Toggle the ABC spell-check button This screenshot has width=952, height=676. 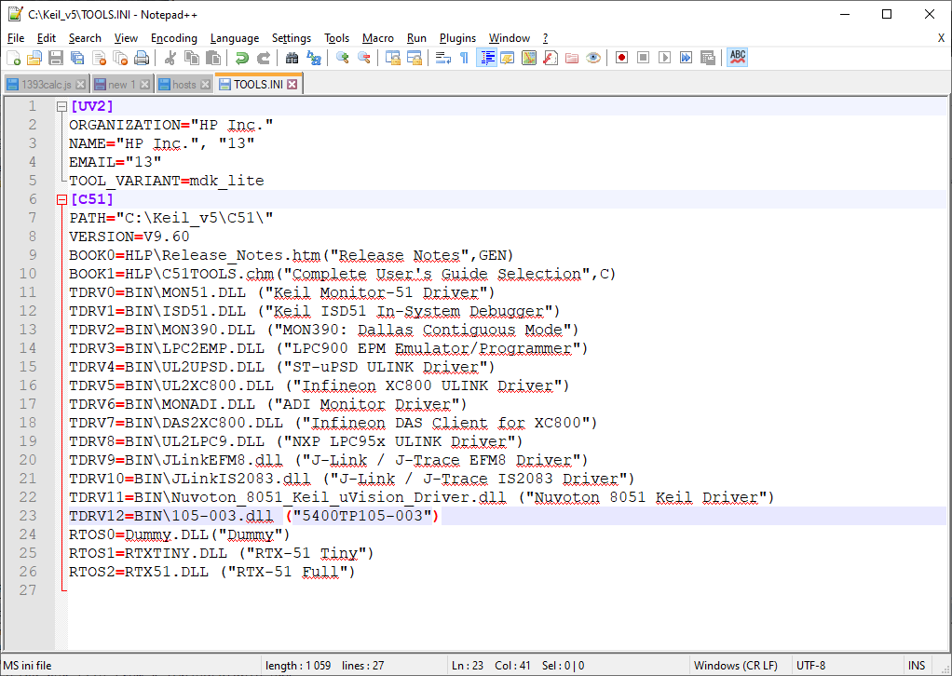[737, 58]
